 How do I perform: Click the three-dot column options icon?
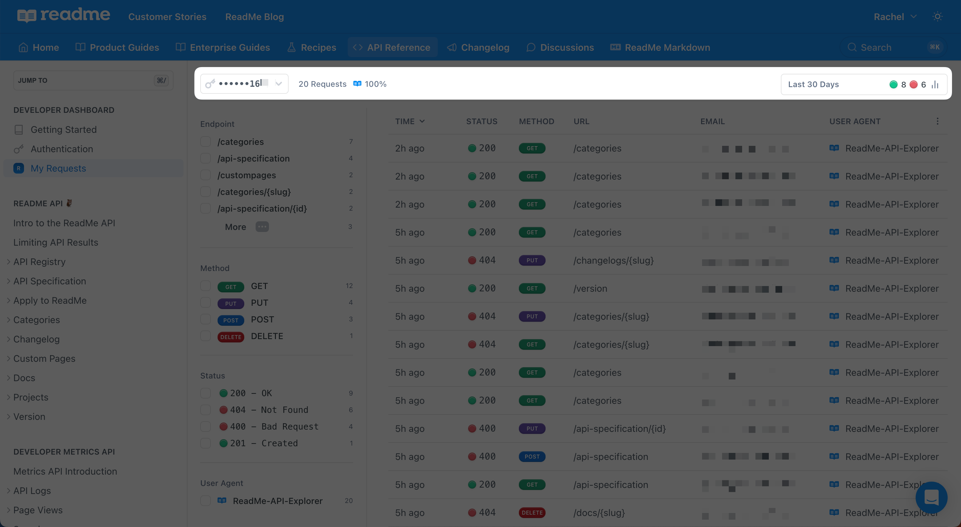click(x=937, y=121)
